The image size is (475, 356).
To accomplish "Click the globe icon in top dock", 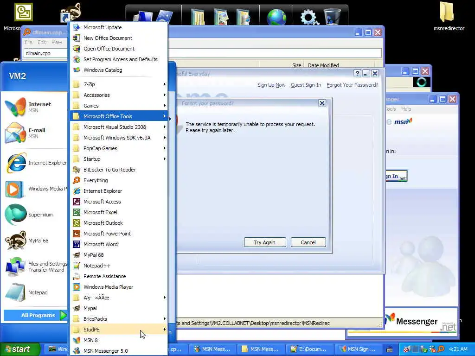I will coord(276,17).
